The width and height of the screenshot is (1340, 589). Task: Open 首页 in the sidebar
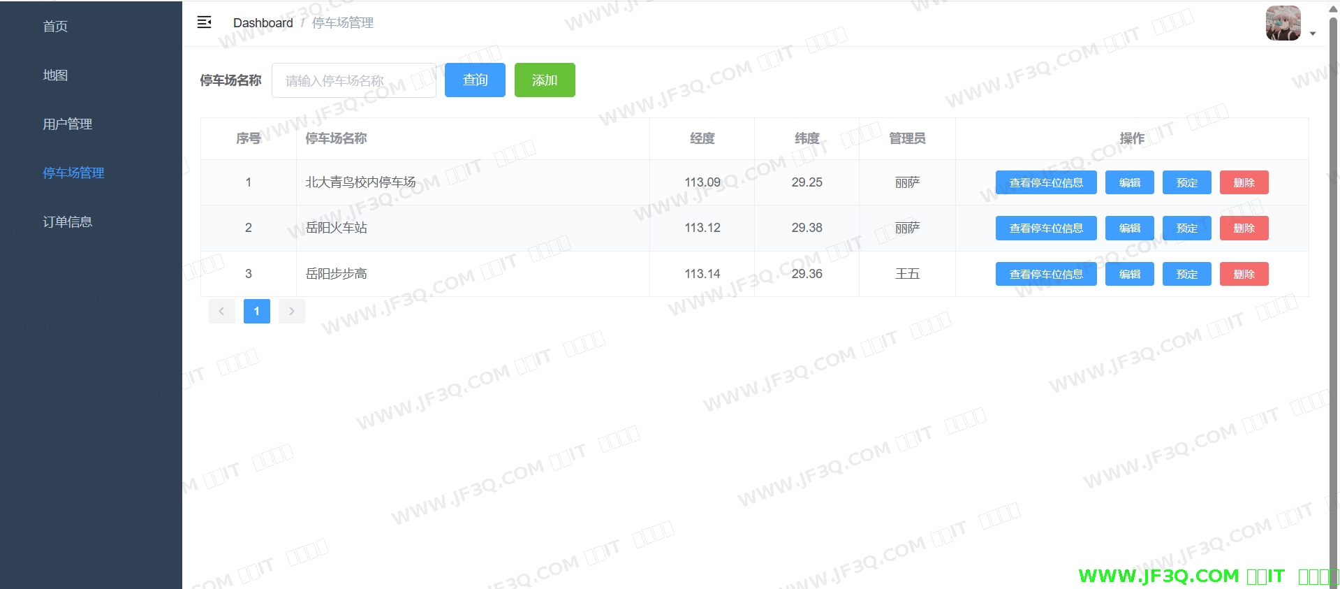point(55,27)
